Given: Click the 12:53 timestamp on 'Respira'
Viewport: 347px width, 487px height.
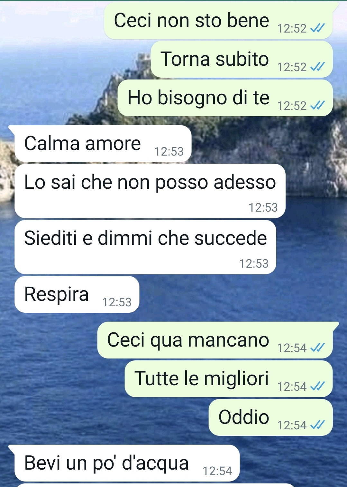Looking at the screenshot, I should click(117, 302).
